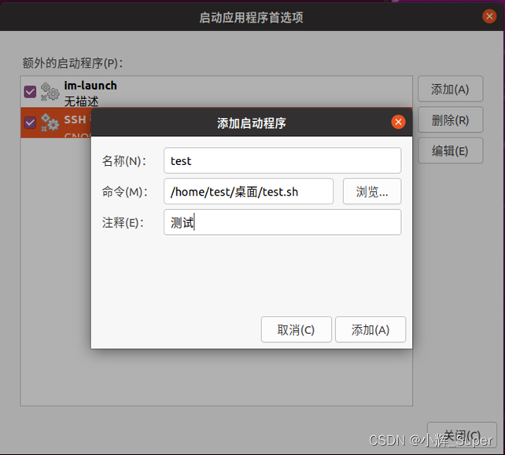
Task: Click the SSH entry gears icon
Action: (x=50, y=123)
